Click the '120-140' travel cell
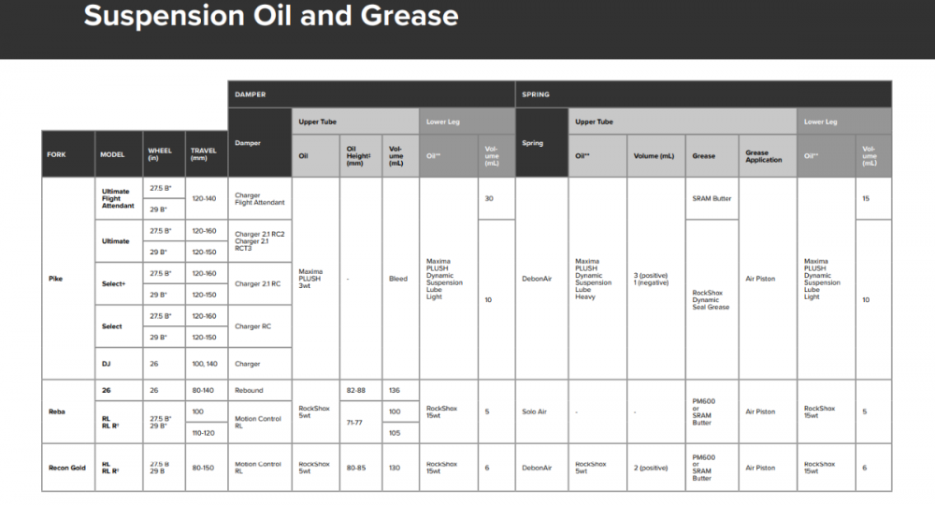 point(207,198)
